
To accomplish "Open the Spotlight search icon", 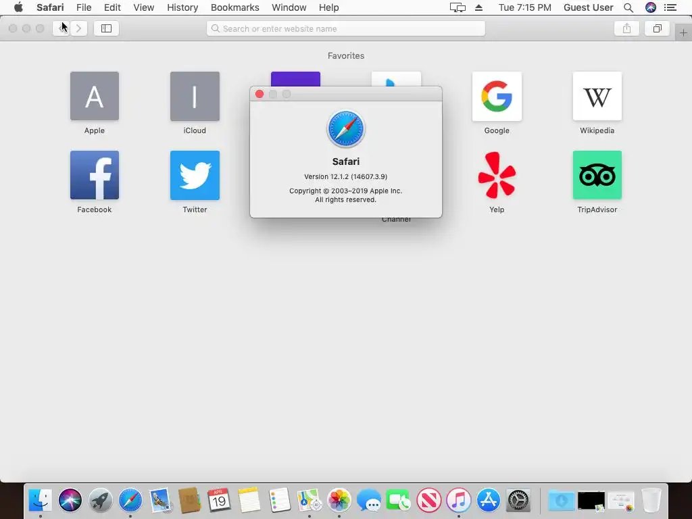I will pyautogui.click(x=628, y=7).
